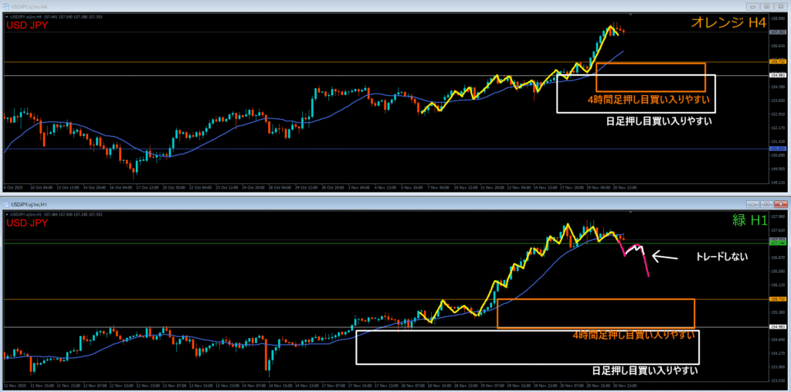Select the 'オレンジ H4' label

[x=729, y=23]
